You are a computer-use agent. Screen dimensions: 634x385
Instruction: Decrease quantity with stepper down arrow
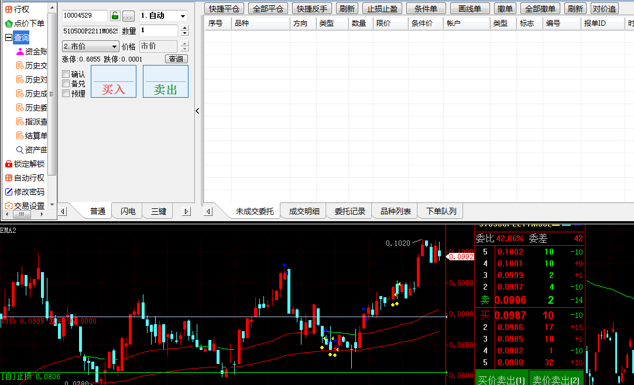(184, 33)
